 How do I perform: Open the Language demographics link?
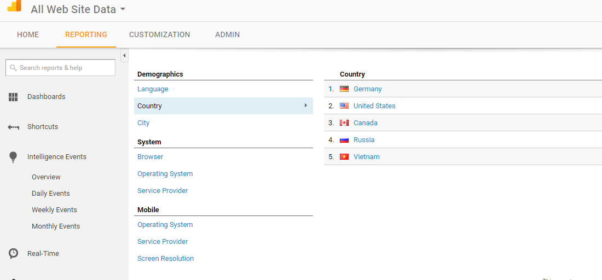[153, 89]
